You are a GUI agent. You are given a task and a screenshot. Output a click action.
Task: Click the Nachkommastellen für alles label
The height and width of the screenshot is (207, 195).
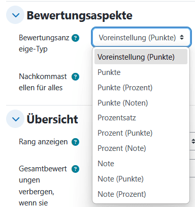43,82
